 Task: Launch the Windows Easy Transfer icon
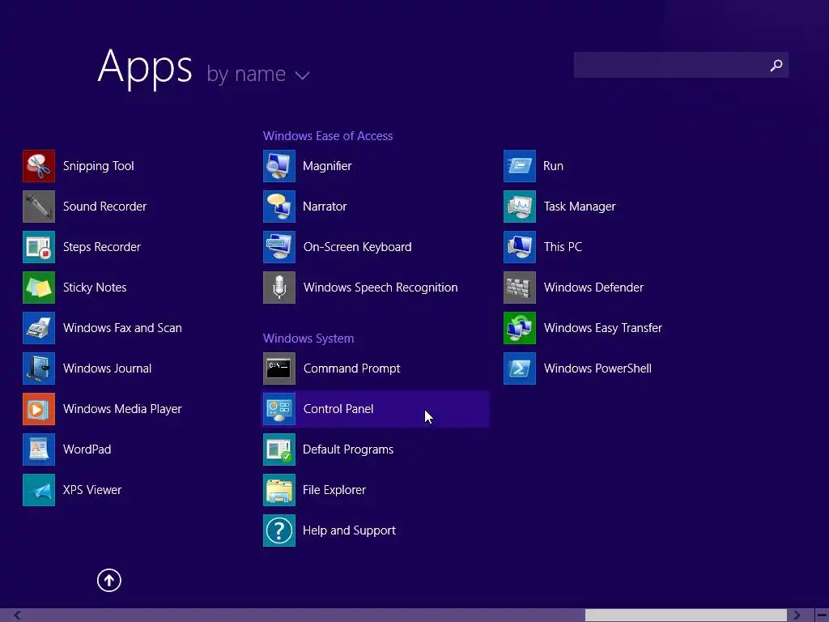point(520,328)
